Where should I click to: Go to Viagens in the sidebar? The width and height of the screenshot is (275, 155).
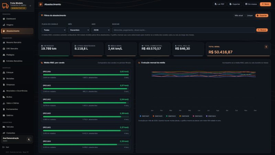17,25
